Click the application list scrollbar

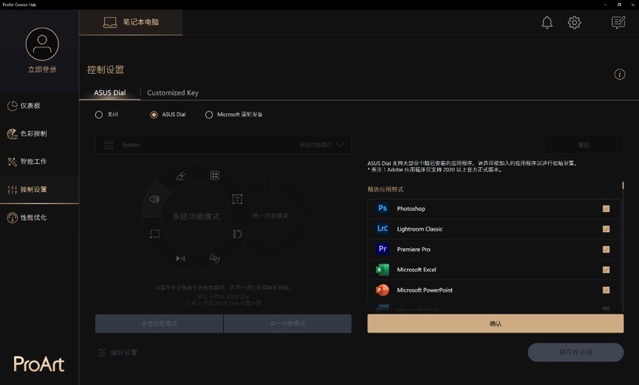(623, 185)
